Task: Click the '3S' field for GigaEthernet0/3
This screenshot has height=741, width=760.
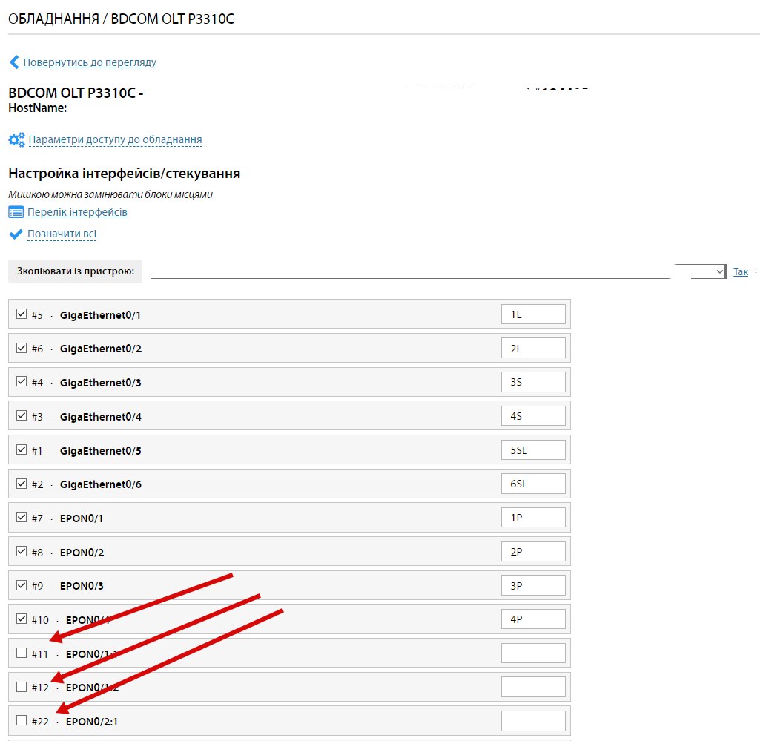Action: click(x=533, y=382)
